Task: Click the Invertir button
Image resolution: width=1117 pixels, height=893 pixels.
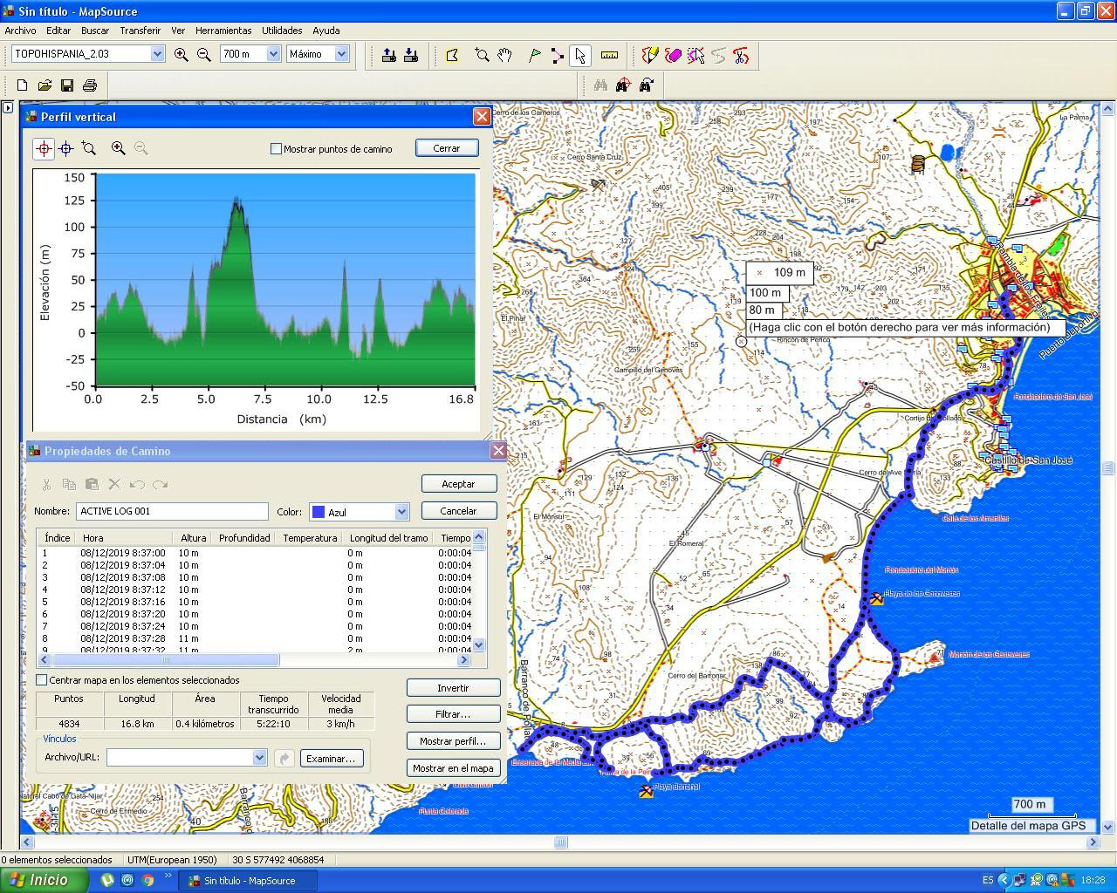Action: [453, 688]
